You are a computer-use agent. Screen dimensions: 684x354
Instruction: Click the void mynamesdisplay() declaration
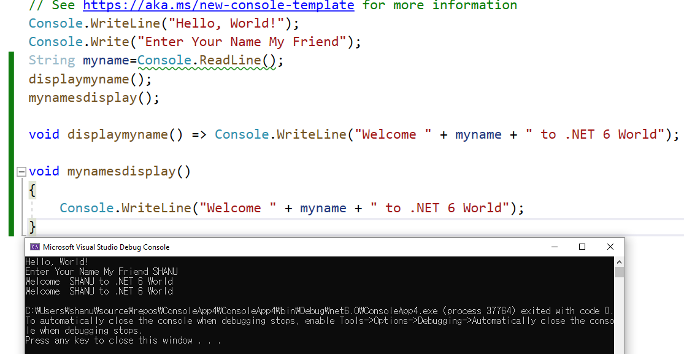[110, 171]
